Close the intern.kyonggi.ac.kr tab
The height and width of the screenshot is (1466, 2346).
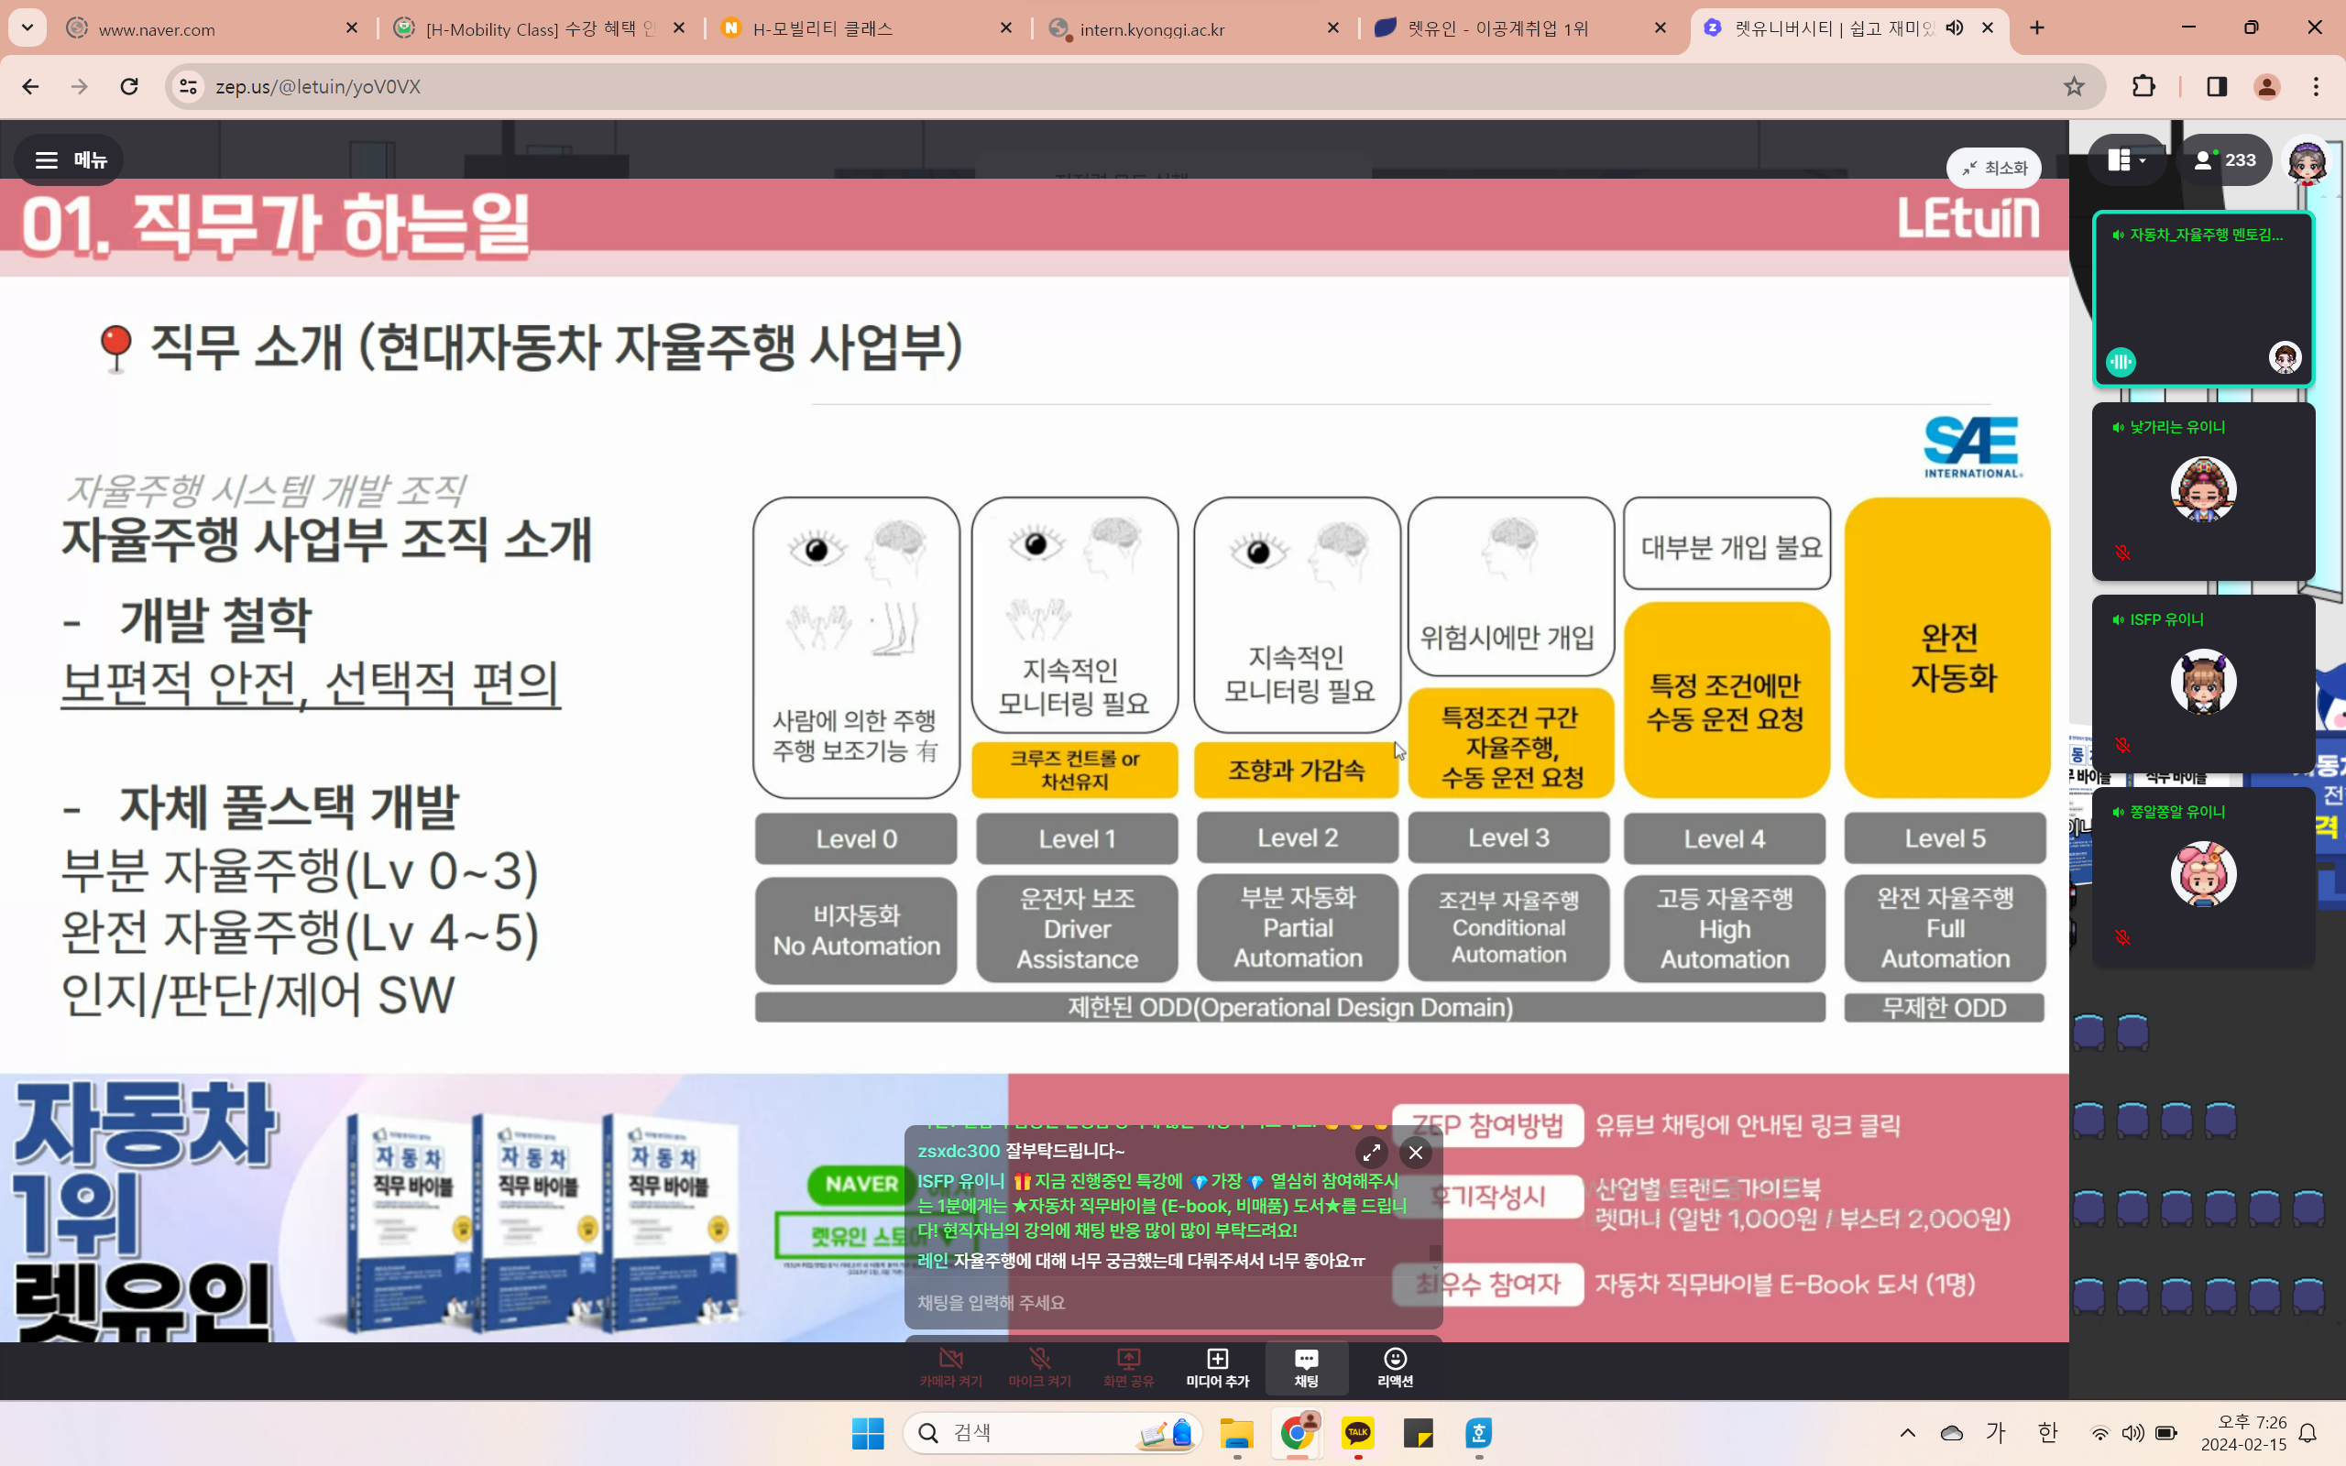1333,28
